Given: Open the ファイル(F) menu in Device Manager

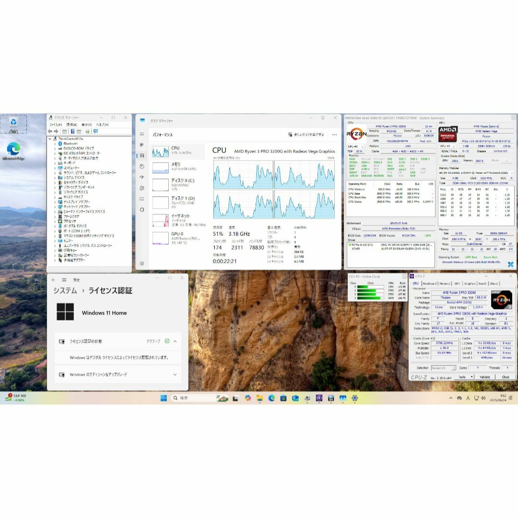Looking at the screenshot, I should coord(56,125).
